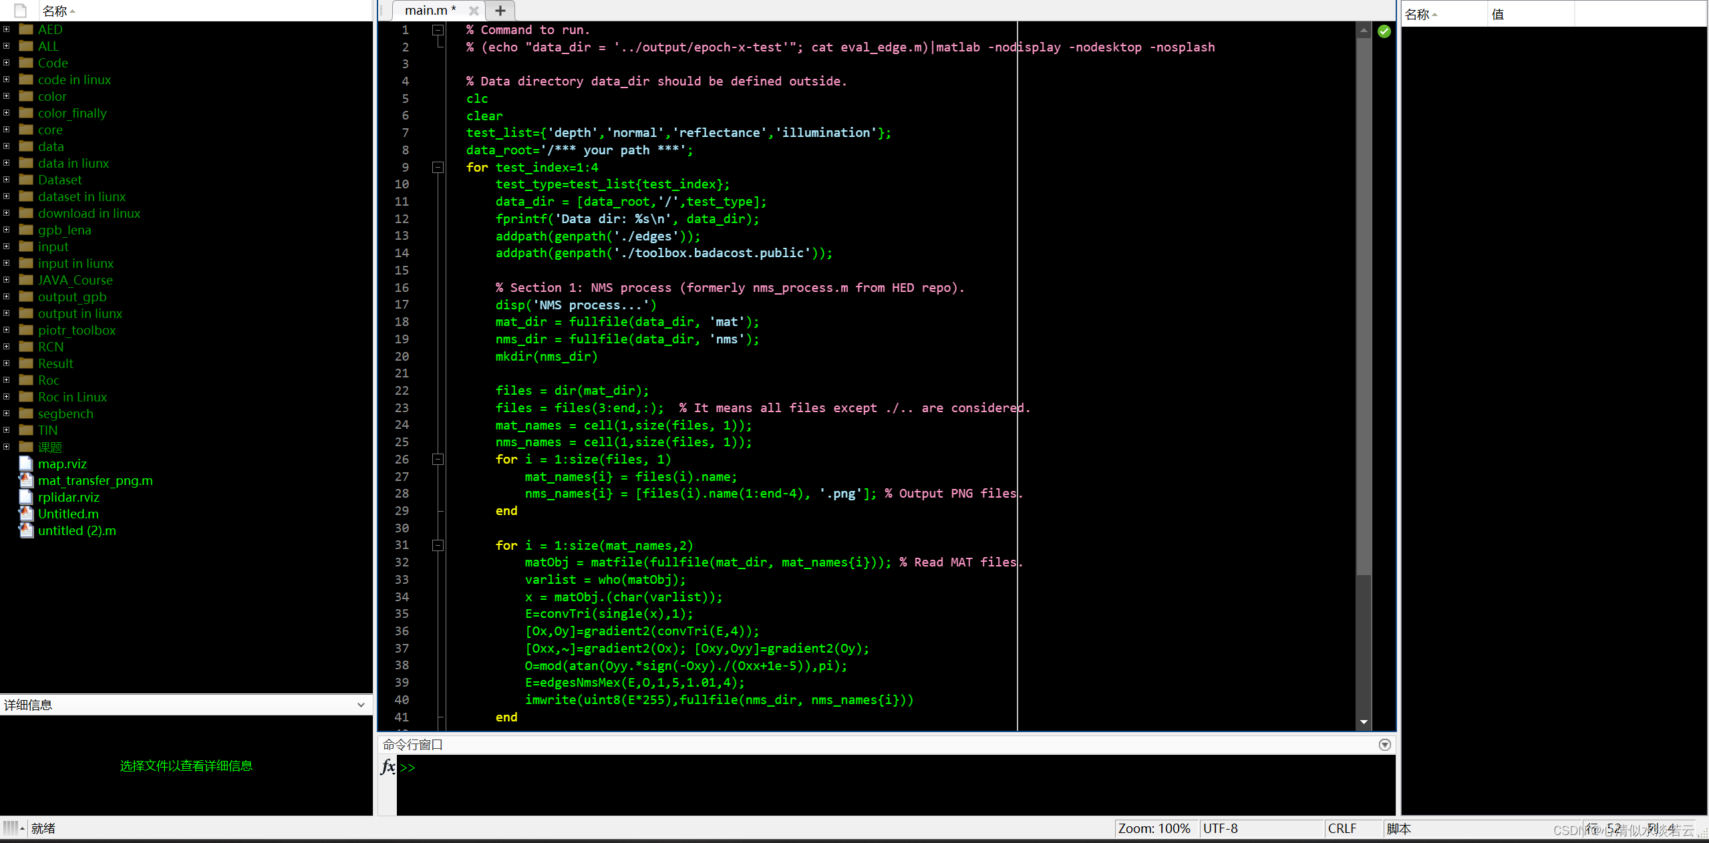Close the main.m tab
Screen dimensions: 1709x843
click(x=474, y=11)
